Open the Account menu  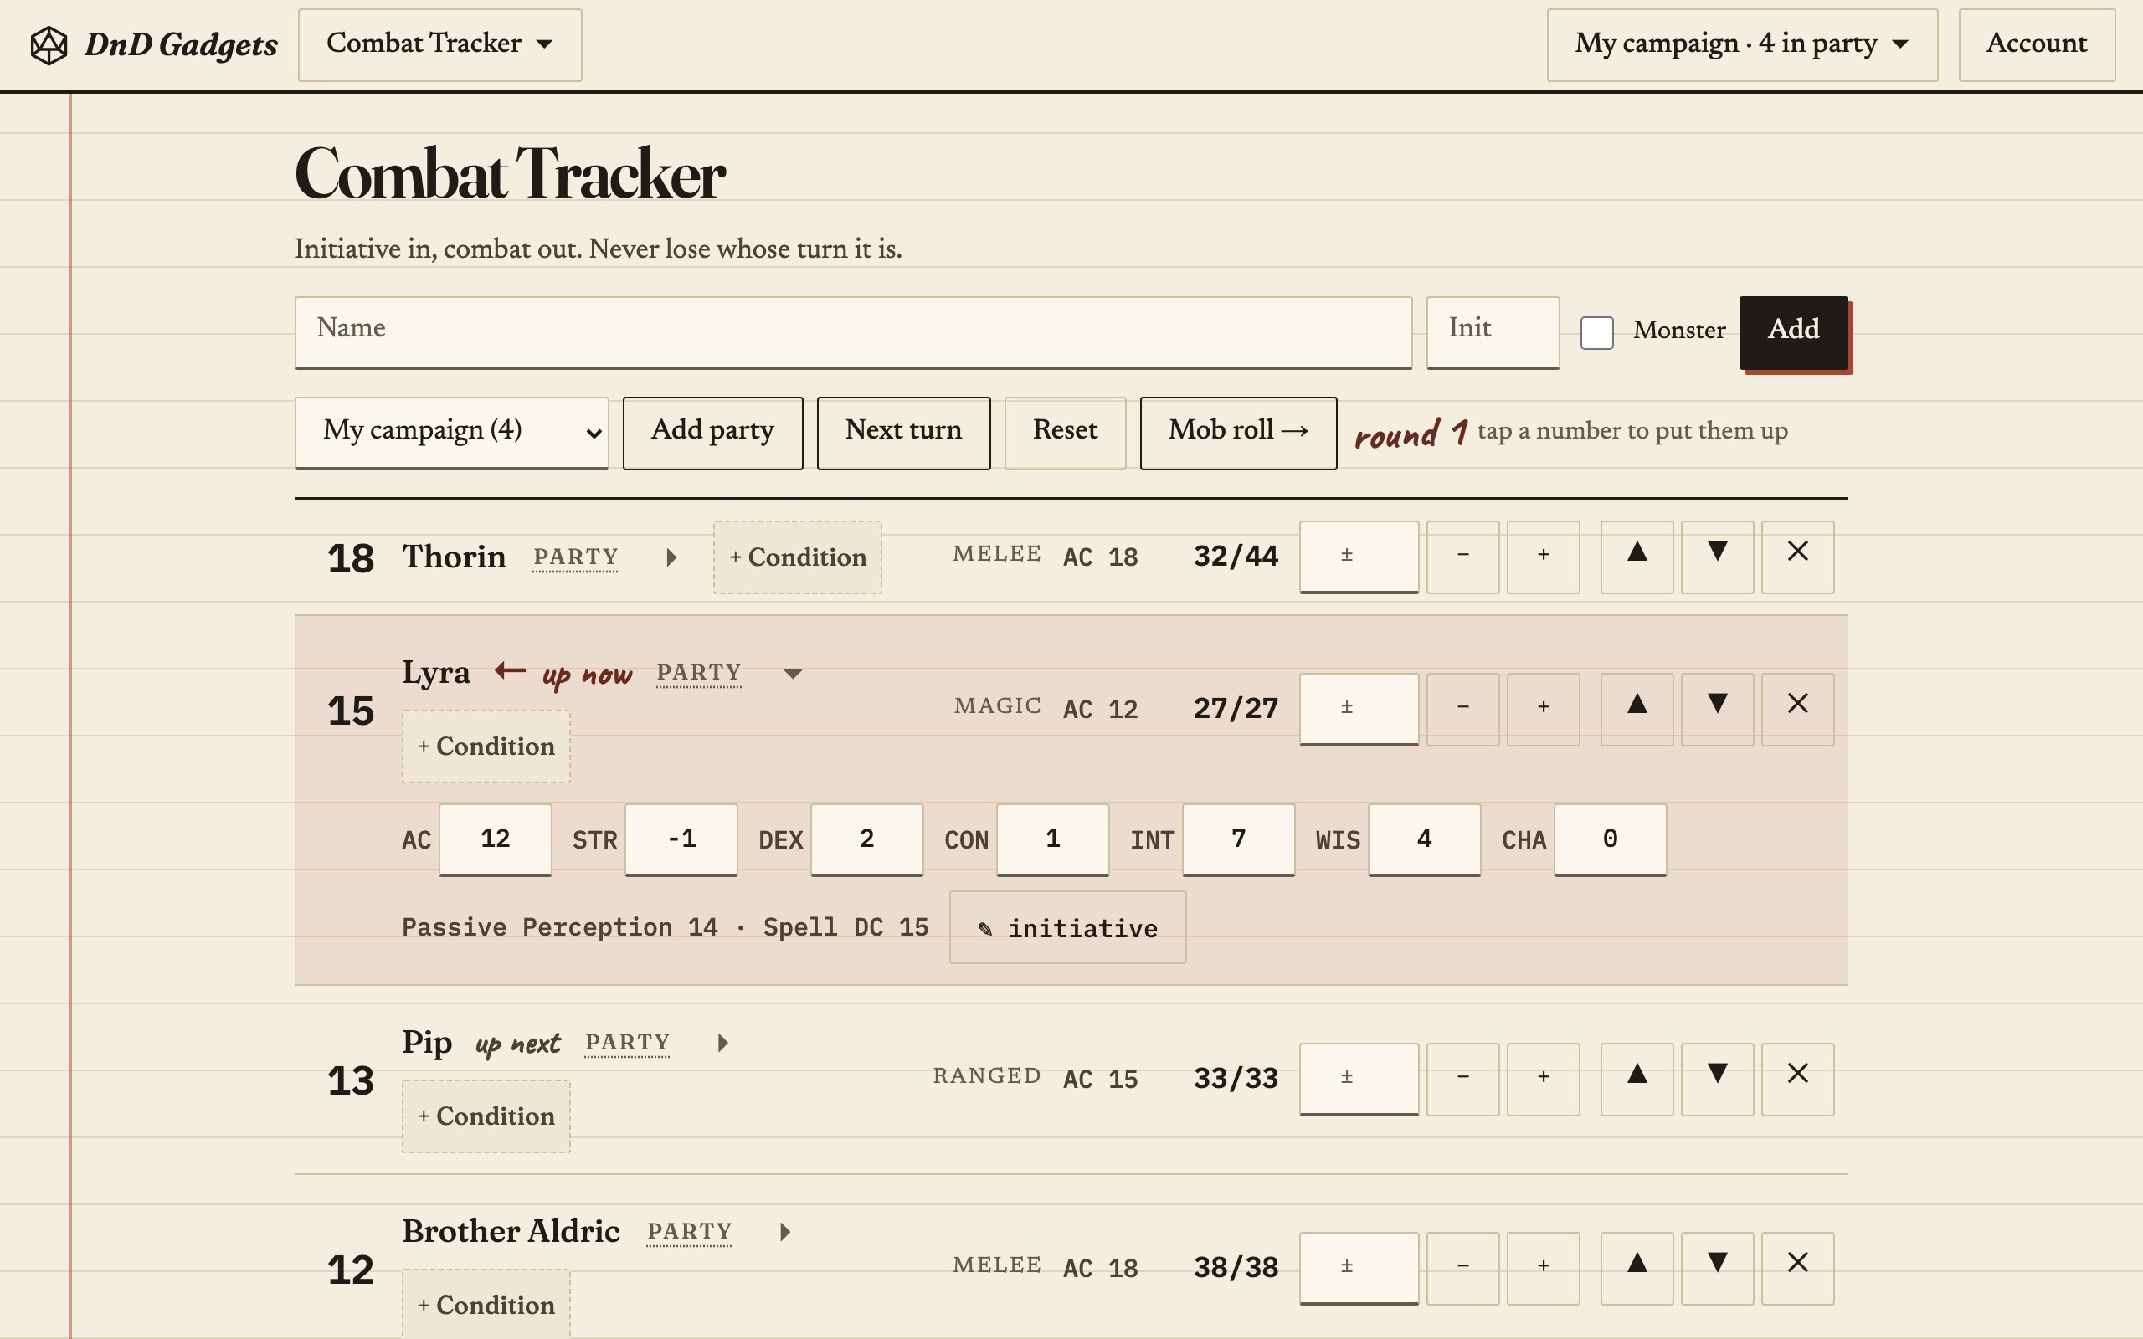point(2037,45)
